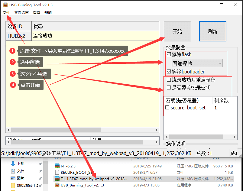The width and height of the screenshot is (243, 191).
Task: Click the 应用程序 type cell
Action: click(x=184, y=185)
